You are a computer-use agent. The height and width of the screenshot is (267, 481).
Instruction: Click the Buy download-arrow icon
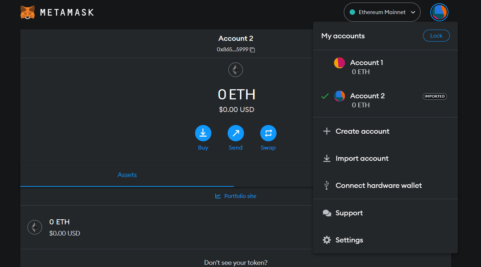click(x=203, y=133)
